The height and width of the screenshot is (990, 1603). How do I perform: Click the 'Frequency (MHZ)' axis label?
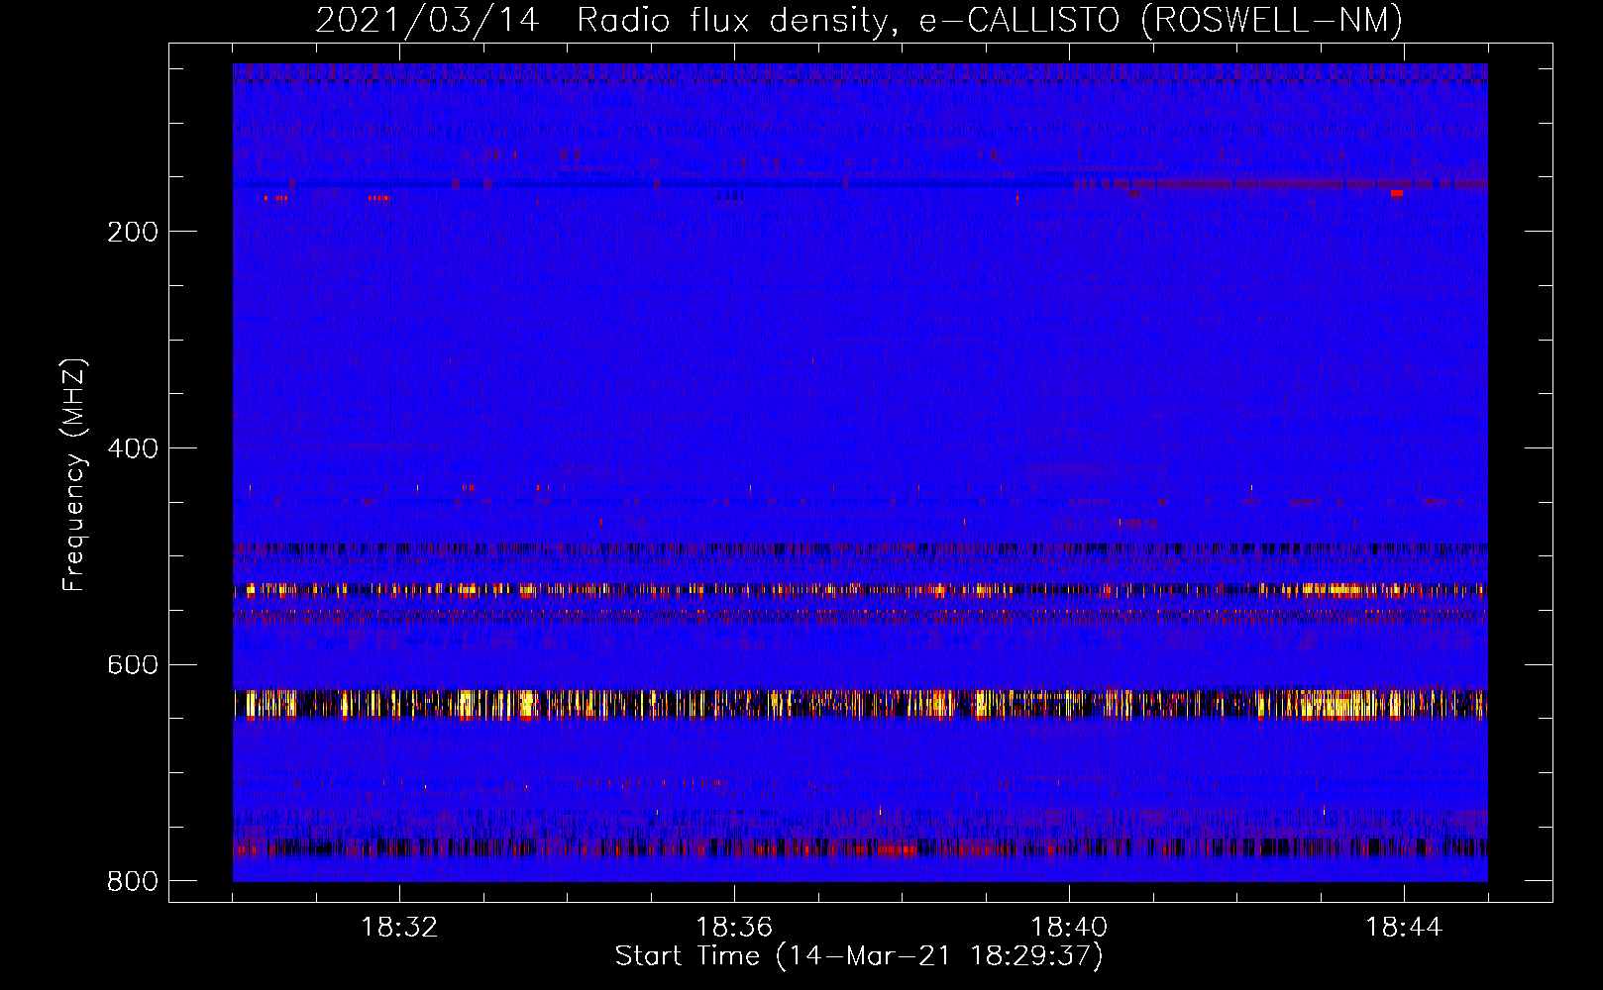point(74,475)
